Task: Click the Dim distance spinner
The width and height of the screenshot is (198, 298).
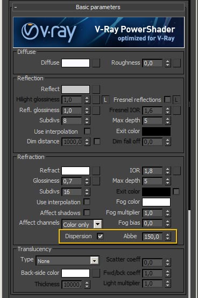Action: coord(87,142)
